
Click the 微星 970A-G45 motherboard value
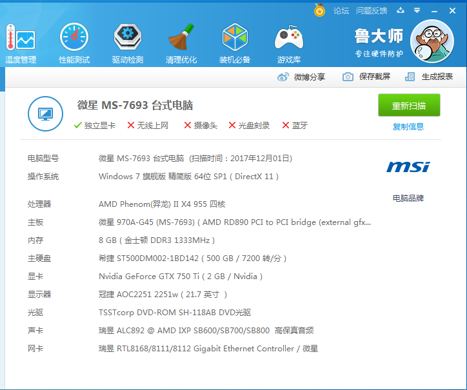[235, 222]
